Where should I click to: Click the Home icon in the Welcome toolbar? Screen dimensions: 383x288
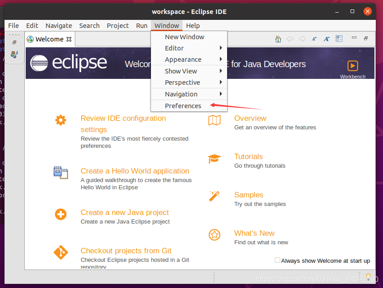click(278, 39)
